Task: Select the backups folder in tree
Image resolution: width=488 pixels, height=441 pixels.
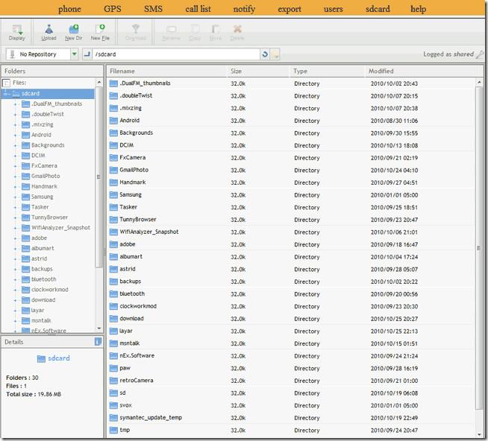Action: [42, 269]
